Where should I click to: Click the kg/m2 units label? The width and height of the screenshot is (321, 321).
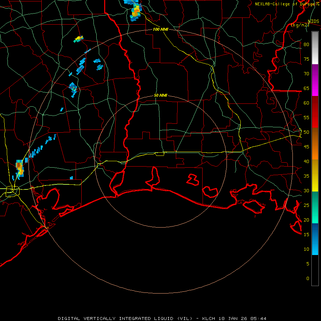point(300,25)
